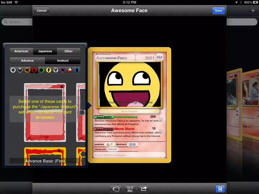Choose the Imakuni card set
This screenshot has width=259, height=194.
(x=63, y=61)
